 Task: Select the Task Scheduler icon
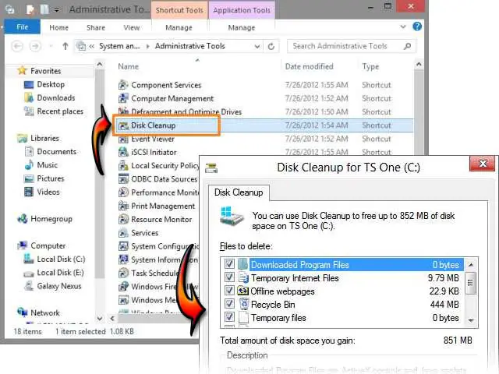pyautogui.click(x=123, y=273)
